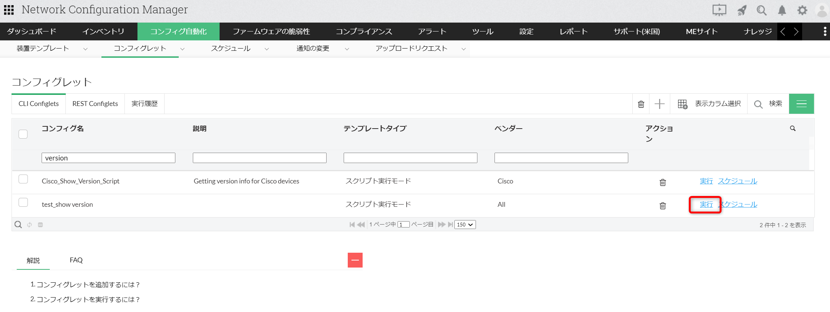Screen dimensions: 830x312
Task: Focus the テンプレートタイプ filter field
Action: [x=411, y=158]
